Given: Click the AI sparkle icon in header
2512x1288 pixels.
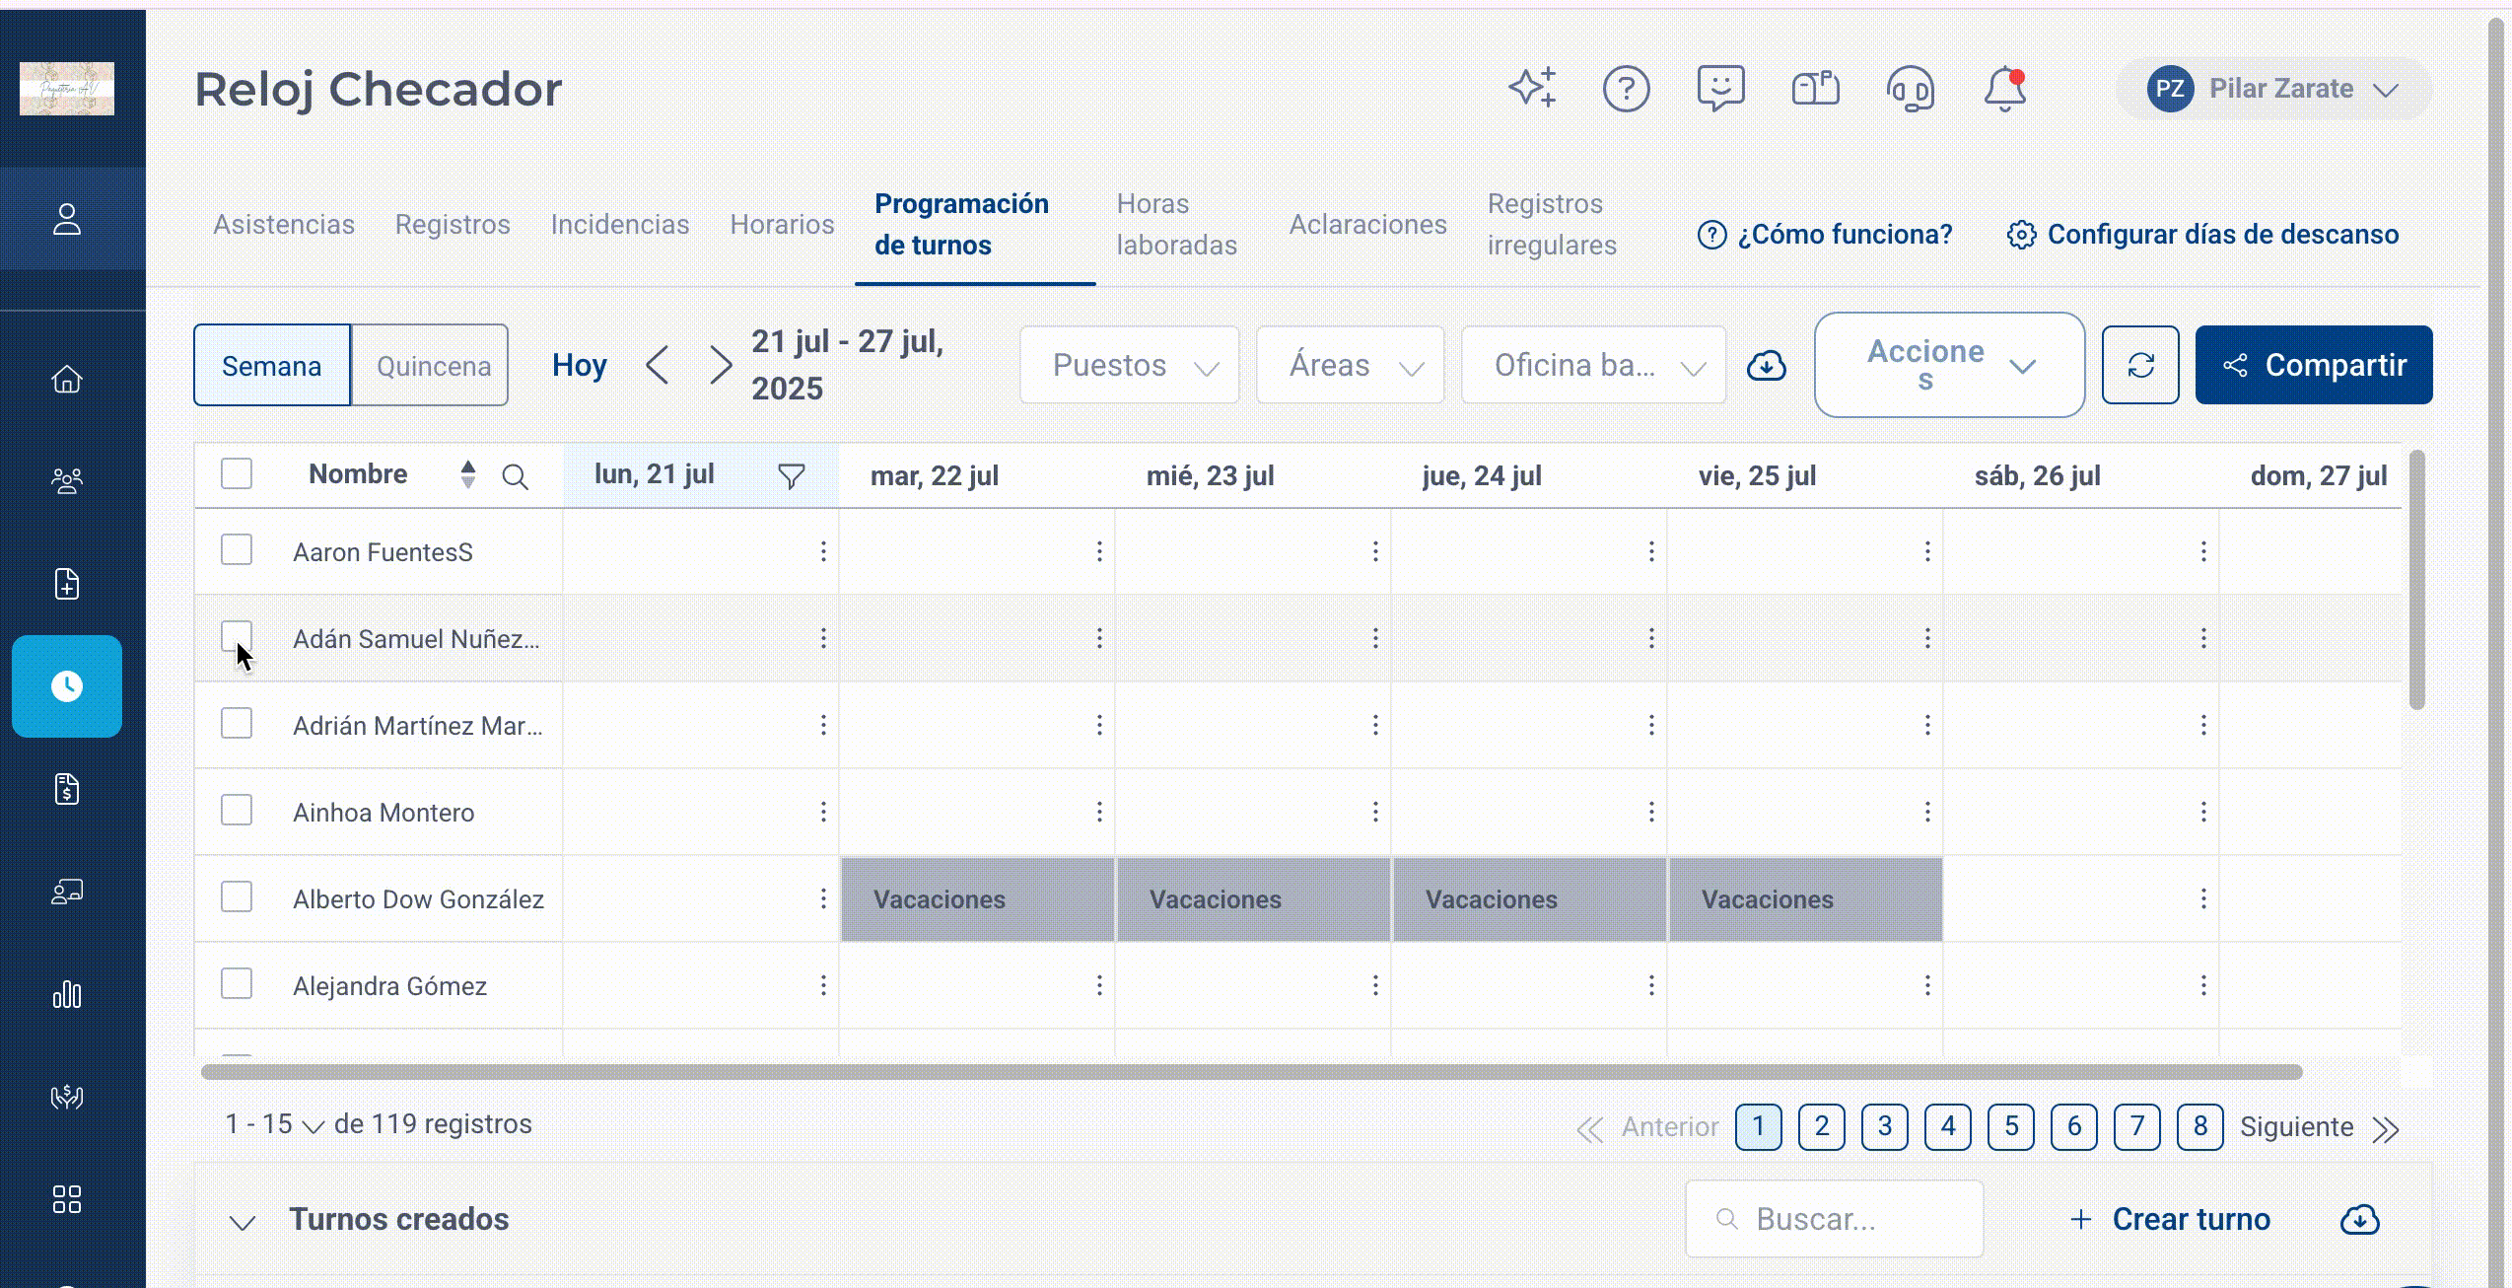Looking at the screenshot, I should (1533, 88).
